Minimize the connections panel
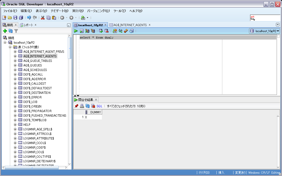The image size is (282, 176). [x=69, y=25]
